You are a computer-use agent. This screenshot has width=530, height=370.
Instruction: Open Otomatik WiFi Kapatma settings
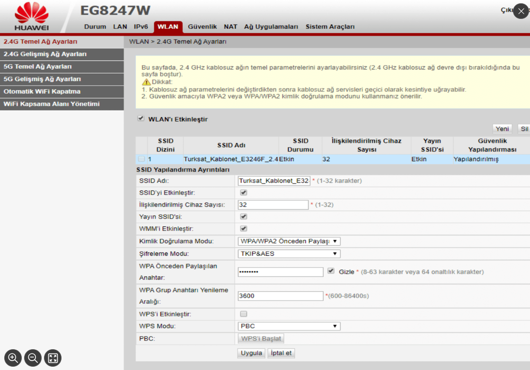(x=62, y=92)
